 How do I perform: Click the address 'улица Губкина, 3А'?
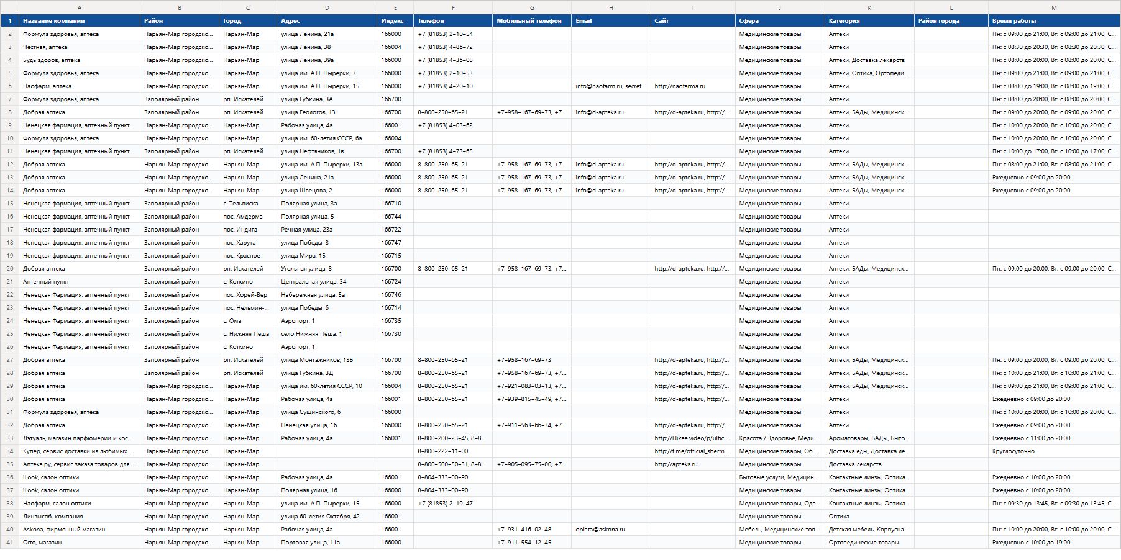(x=327, y=99)
